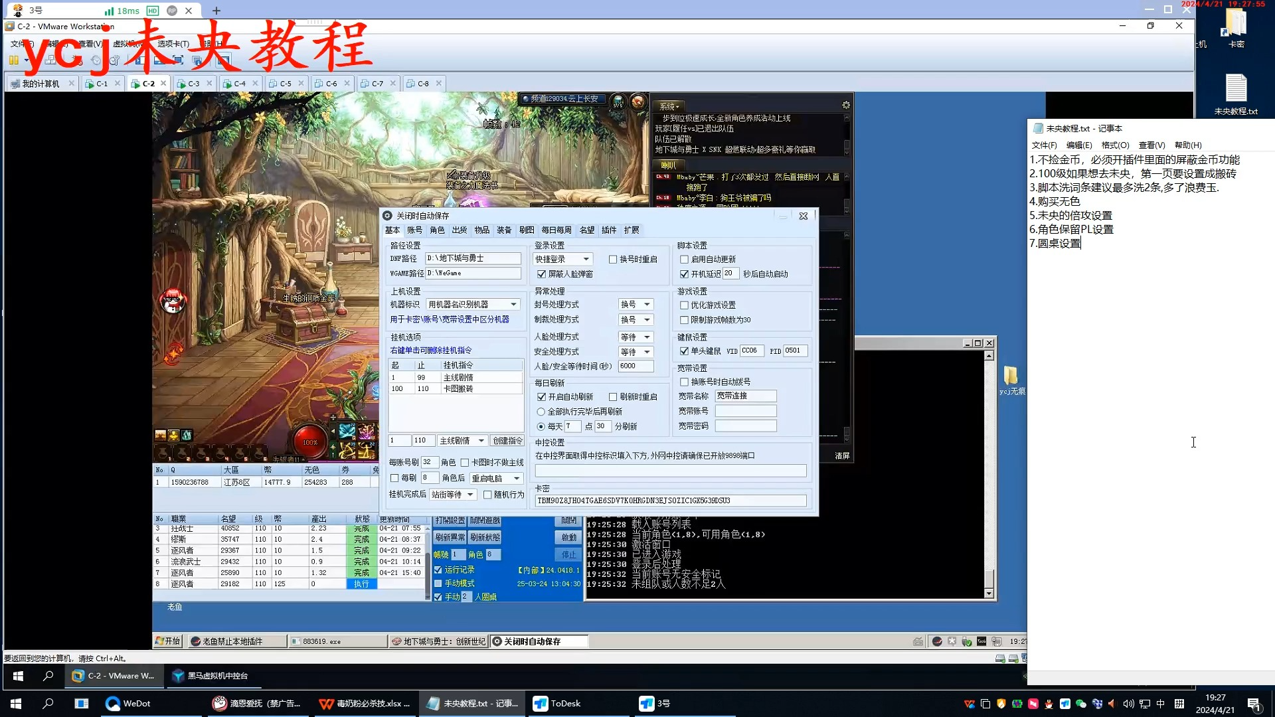Enable 限制游戏帧数为30 checkbox
The width and height of the screenshot is (1275, 717).
684,320
